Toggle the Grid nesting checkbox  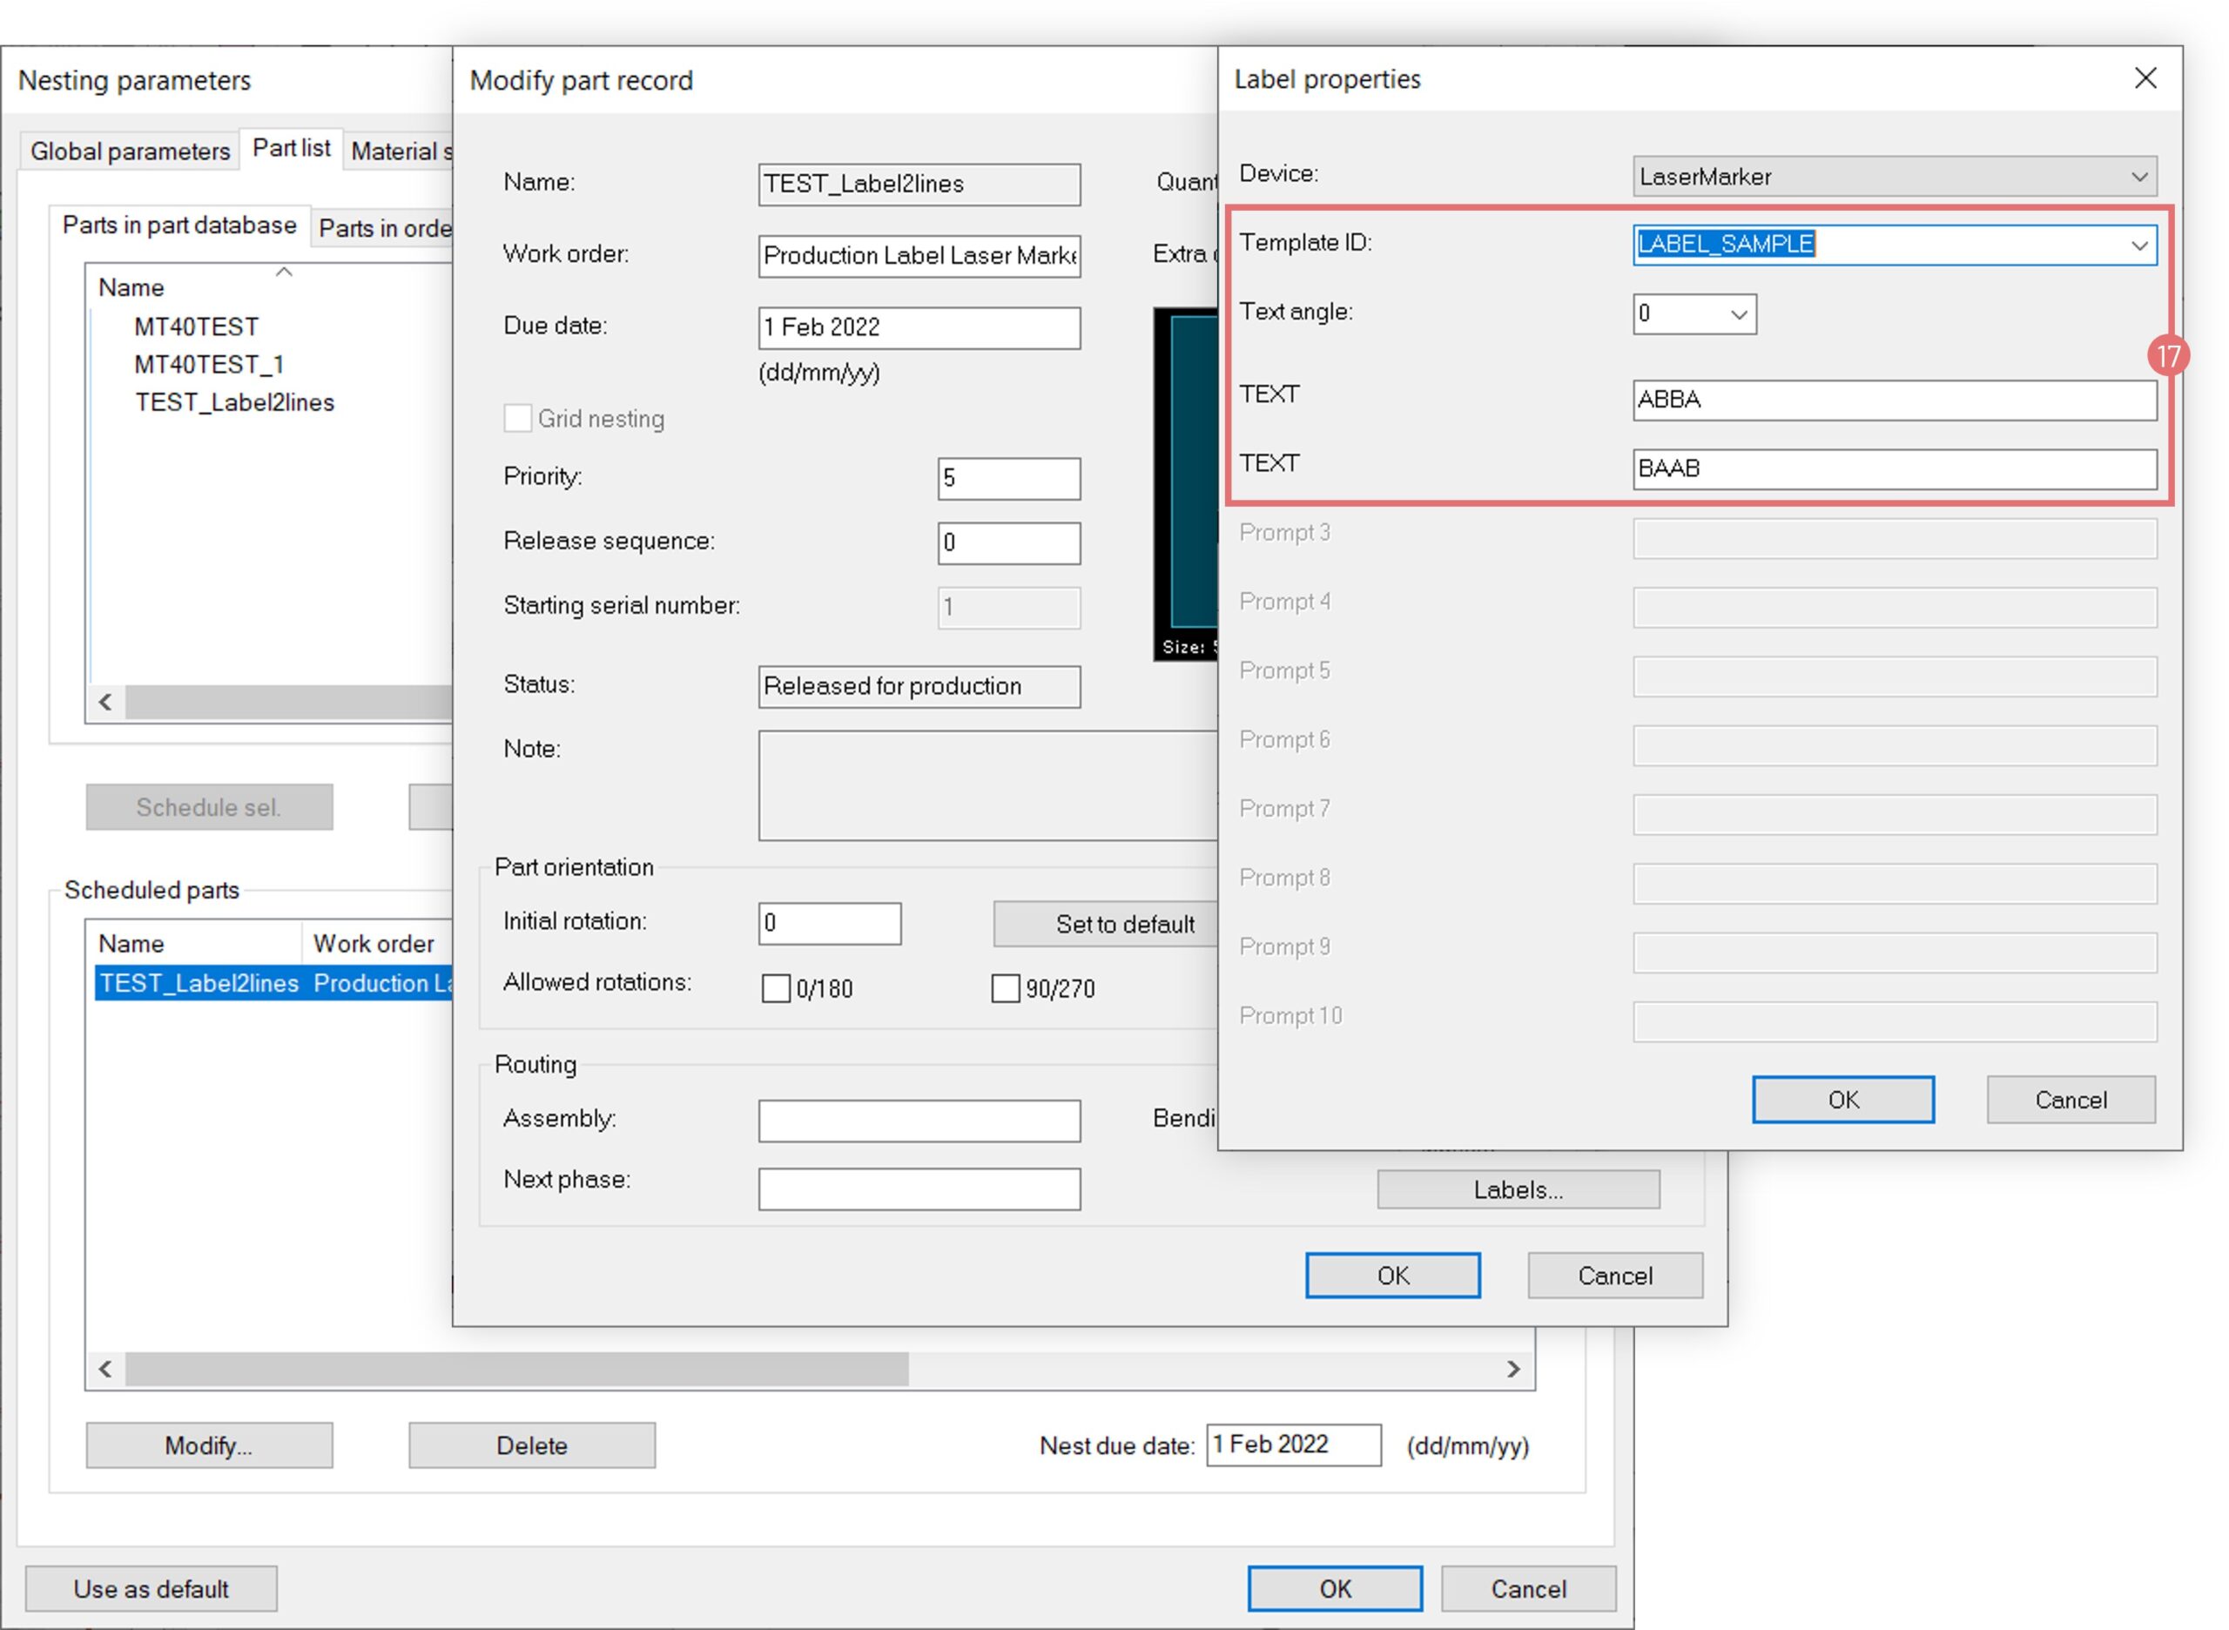[x=518, y=418]
